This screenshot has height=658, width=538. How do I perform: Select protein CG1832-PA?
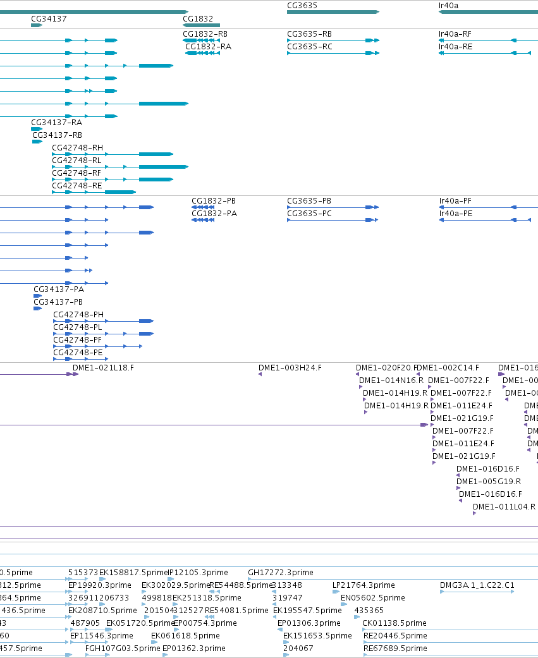[x=214, y=214]
